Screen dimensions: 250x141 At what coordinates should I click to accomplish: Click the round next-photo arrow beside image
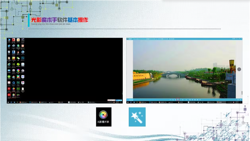(239, 69)
